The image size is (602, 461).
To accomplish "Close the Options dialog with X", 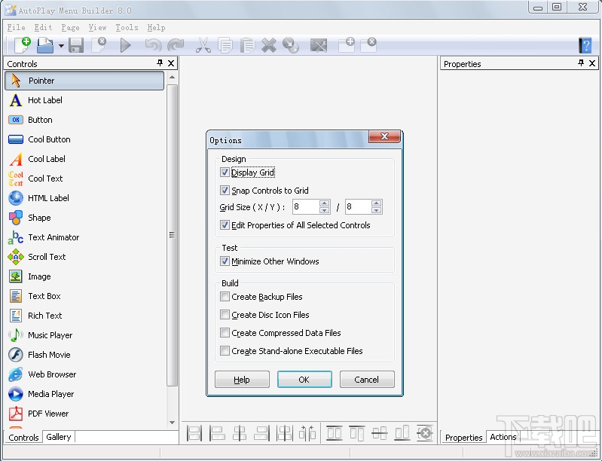I will [384, 136].
